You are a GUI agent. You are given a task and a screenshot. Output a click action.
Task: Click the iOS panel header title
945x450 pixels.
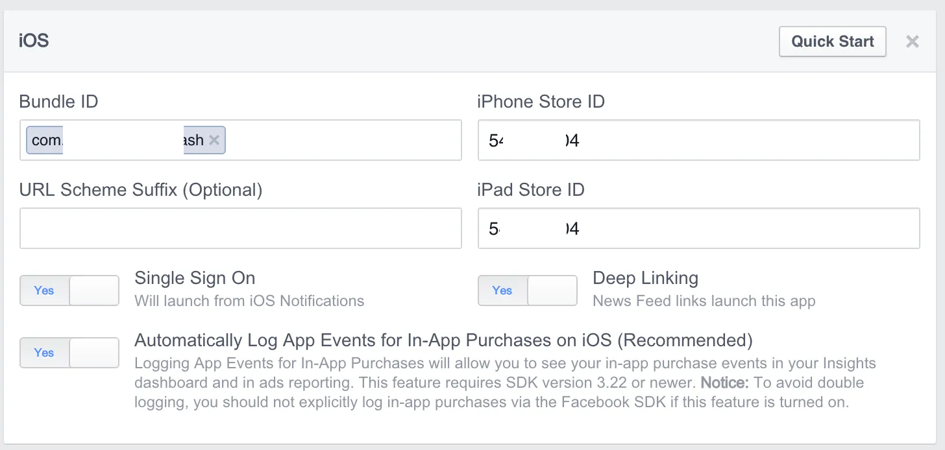pyautogui.click(x=34, y=41)
